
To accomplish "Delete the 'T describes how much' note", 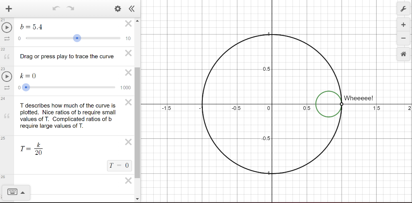I will click(128, 102).
